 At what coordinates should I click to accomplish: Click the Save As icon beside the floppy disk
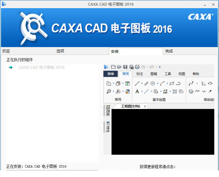tap(131, 67)
